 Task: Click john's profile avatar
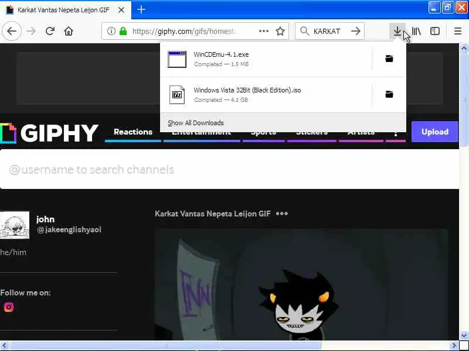pyautogui.click(x=15, y=225)
